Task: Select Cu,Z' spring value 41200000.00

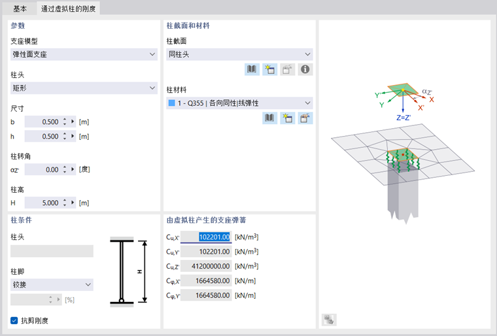Action: coord(206,266)
